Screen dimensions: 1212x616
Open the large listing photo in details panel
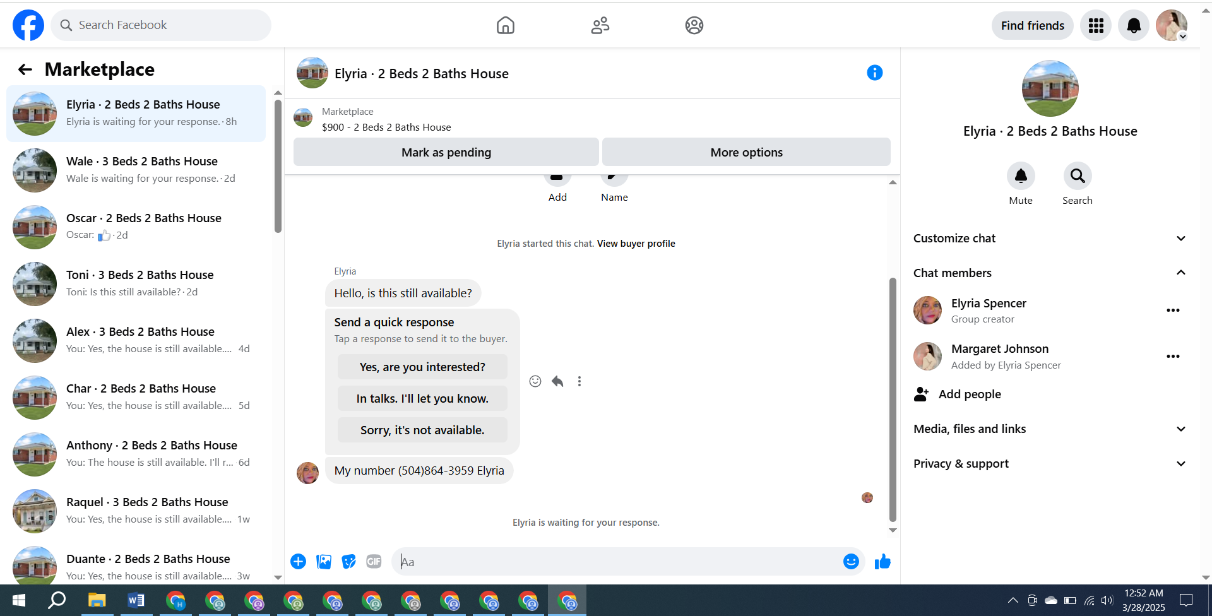pyautogui.click(x=1050, y=88)
